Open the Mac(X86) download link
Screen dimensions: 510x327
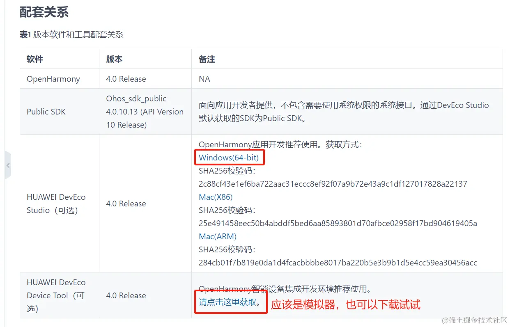click(x=216, y=197)
